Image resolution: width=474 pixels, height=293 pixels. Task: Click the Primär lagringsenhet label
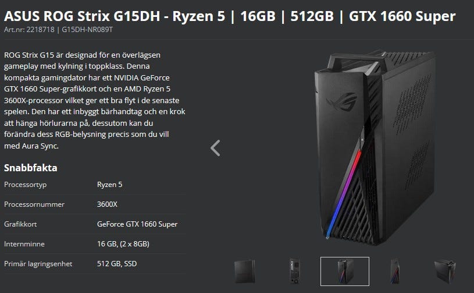[38, 264]
